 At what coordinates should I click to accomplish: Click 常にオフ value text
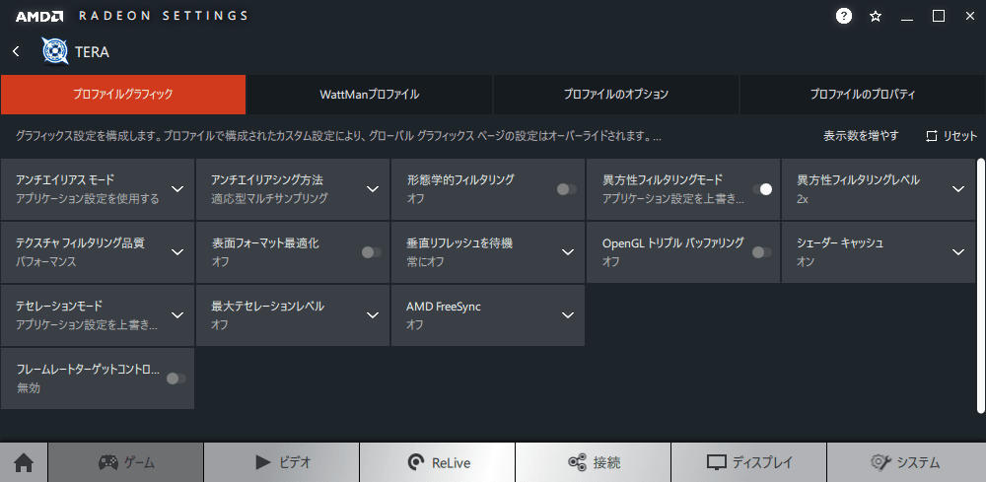[425, 262]
